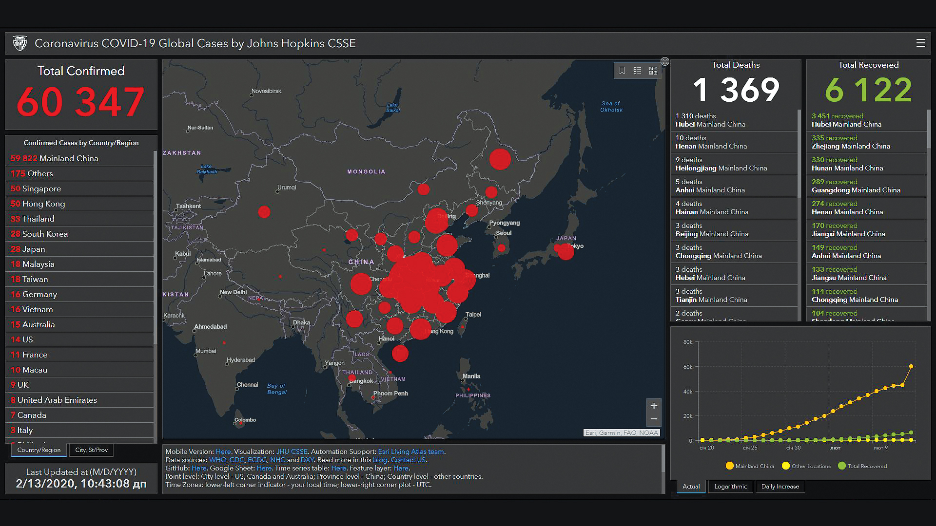This screenshot has width=936, height=526.
Task: Open the Esri Living Atlas team link
Action: pos(411,451)
